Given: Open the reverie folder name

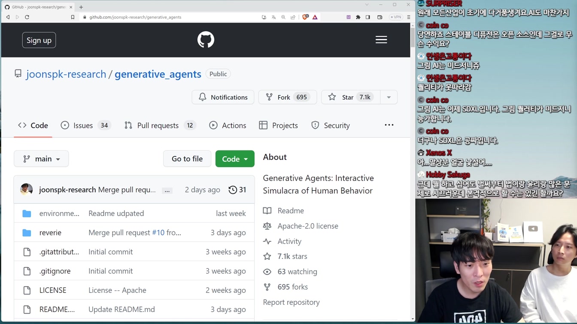Looking at the screenshot, I should (x=50, y=233).
